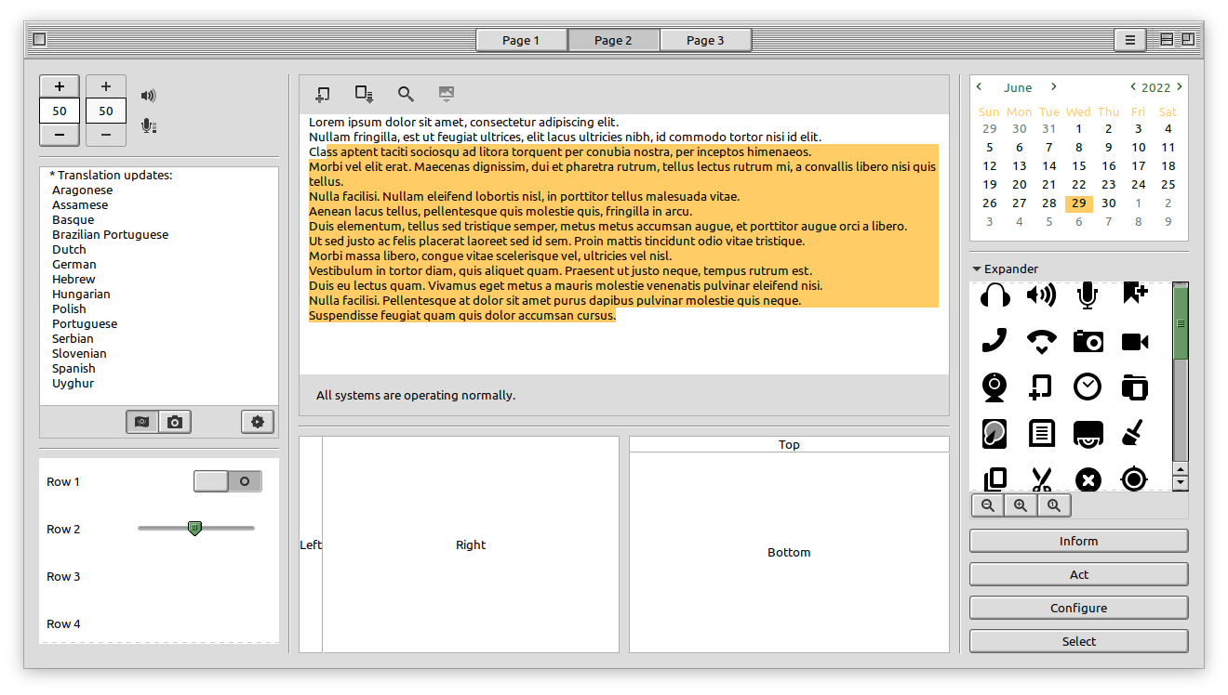Select the Page 2 tab
Viewport: 1228px width, 695px height.
point(613,40)
